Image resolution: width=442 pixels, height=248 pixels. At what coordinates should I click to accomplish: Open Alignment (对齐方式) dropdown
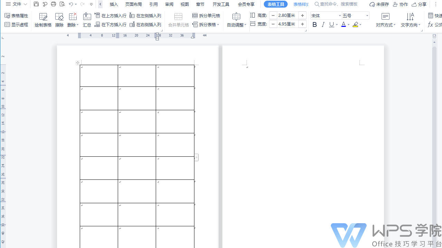(x=386, y=20)
